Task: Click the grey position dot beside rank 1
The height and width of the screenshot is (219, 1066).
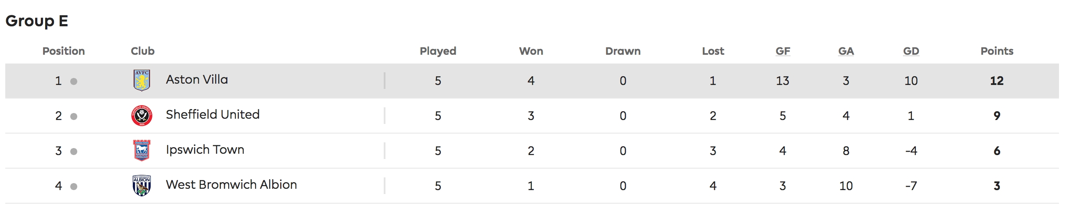Action: click(x=74, y=81)
